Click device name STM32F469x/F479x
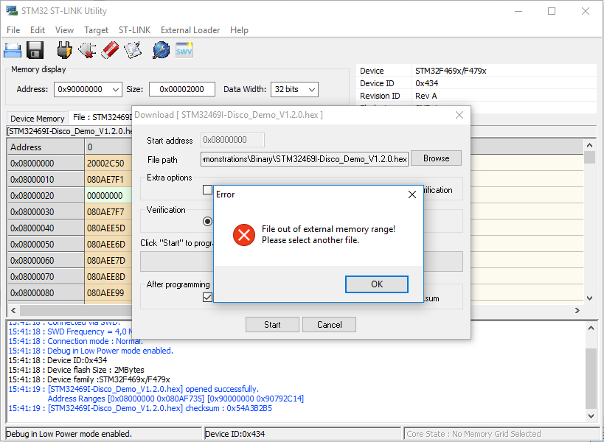Image resolution: width=604 pixels, height=442 pixels. tap(451, 71)
